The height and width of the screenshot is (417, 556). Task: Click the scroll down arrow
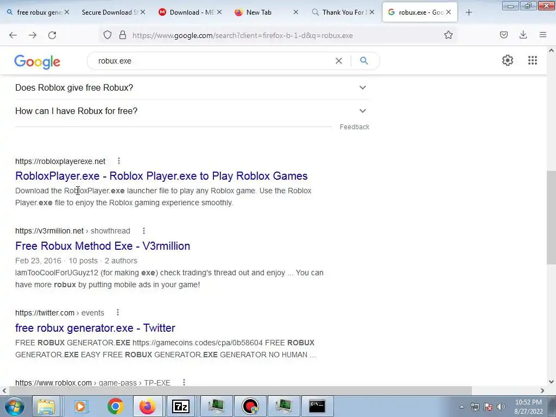pyautogui.click(x=551, y=382)
